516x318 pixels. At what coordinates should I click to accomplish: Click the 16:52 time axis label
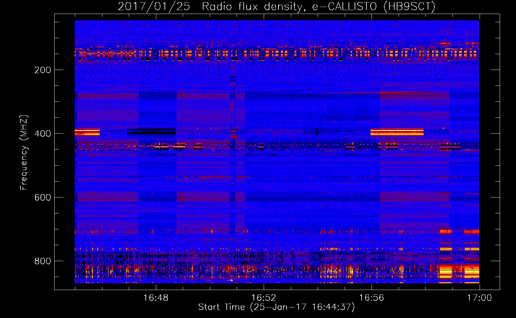point(264,298)
